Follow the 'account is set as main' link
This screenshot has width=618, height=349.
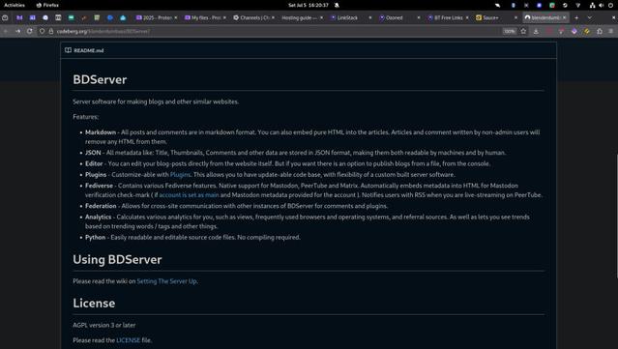[x=189, y=195]
